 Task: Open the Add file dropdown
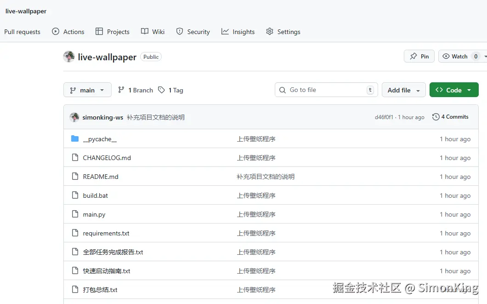403,90
